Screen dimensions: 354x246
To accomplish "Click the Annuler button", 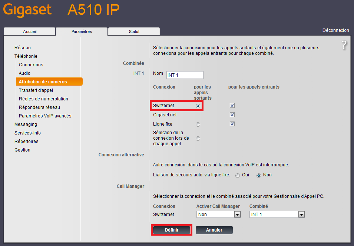I will (214, 230).
